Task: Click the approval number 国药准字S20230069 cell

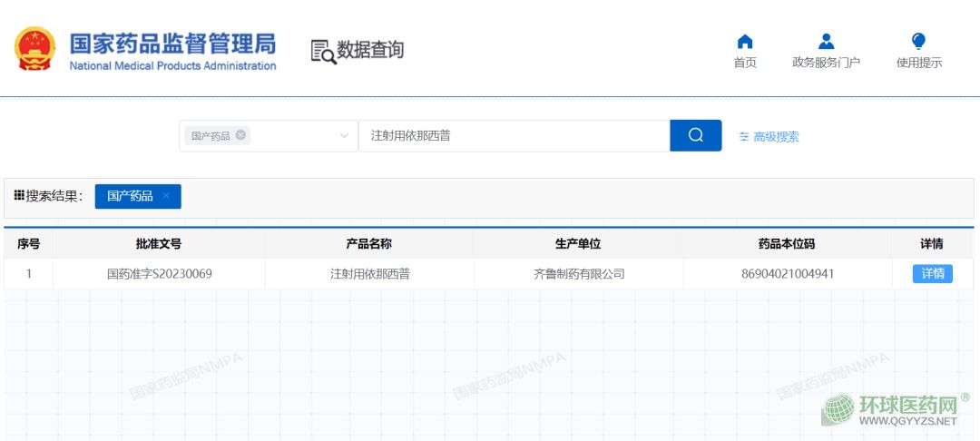Action: tap(159, 273)
